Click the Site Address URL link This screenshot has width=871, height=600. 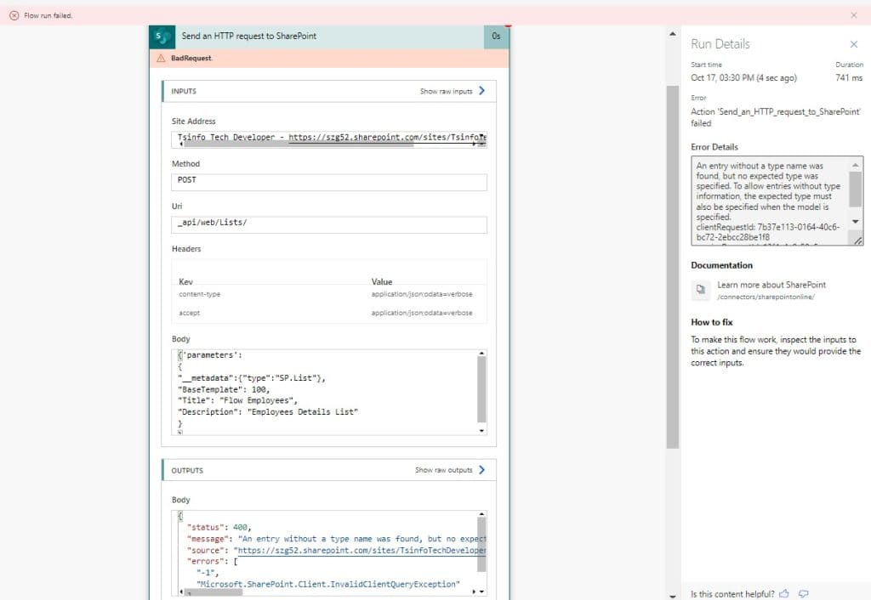pyautogui.click(x=387, y=137)
